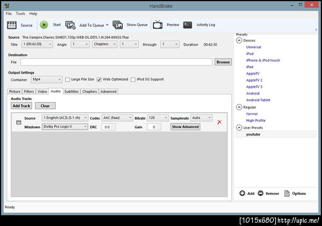Click the Show Queue icon
322x226 pixels.
pos(118,25)
